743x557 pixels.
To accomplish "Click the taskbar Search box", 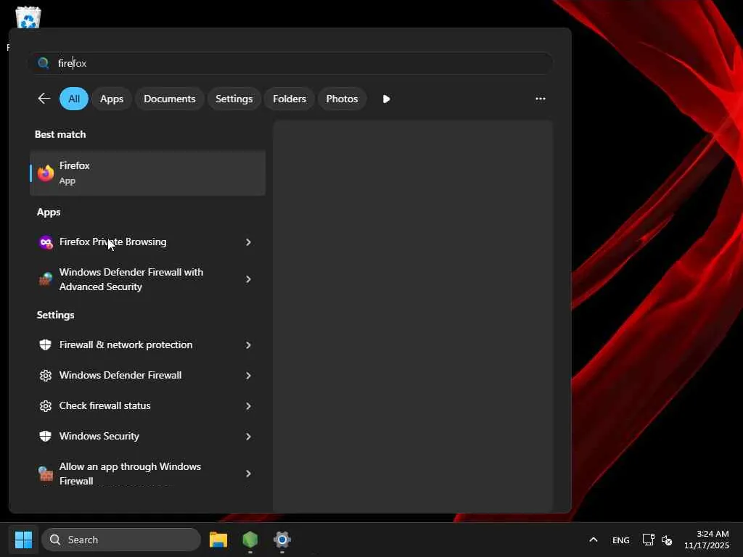I will pos(121,540).
